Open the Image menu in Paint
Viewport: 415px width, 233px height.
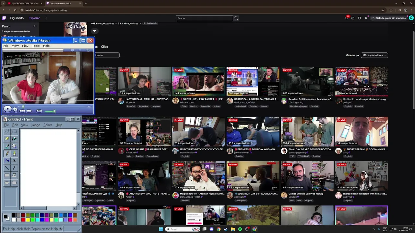click(36, 125)
